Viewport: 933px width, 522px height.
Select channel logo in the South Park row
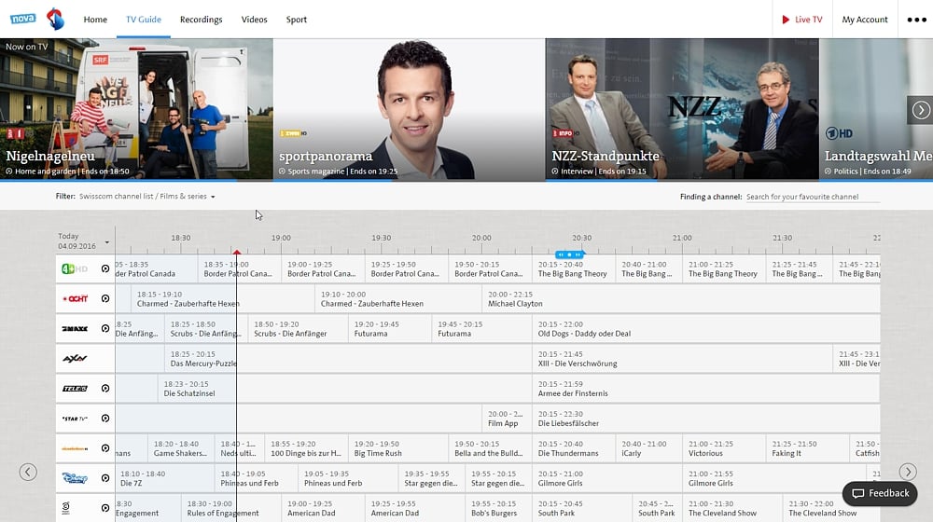[x=65, y=508]
